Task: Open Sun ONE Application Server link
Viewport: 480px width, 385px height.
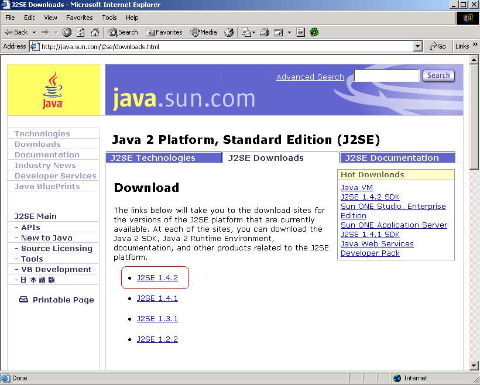Action: [394, 225]
